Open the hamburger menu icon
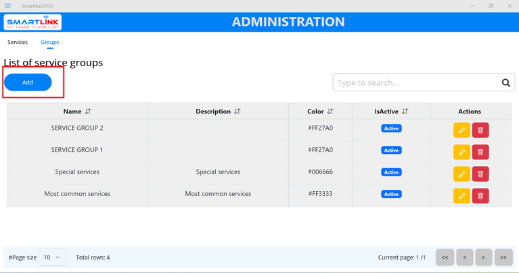519x273 pixels. point(7,6)
